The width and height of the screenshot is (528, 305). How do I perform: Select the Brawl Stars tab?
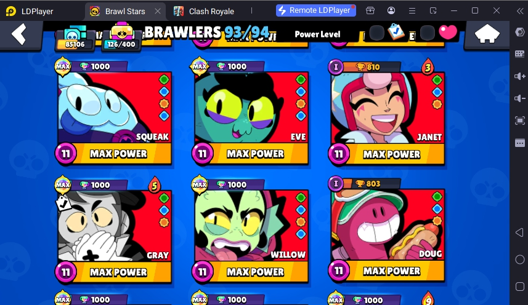[x=125, y=11]
